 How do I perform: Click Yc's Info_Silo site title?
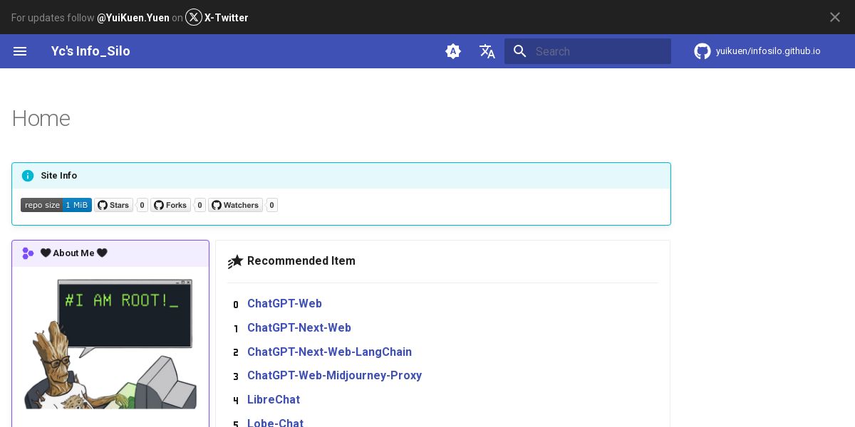[90, 51]
